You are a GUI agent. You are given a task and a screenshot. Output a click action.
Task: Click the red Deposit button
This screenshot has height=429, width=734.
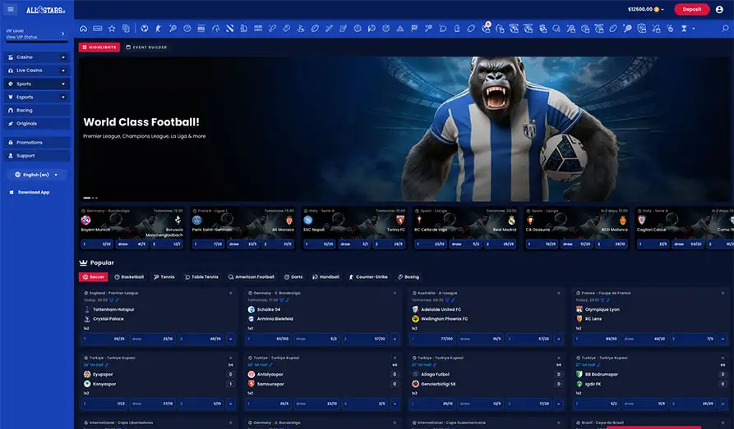[x=692, y=9]
